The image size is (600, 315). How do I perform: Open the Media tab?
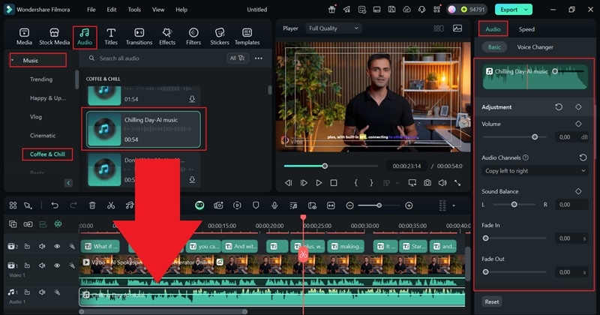coord(24,37)
